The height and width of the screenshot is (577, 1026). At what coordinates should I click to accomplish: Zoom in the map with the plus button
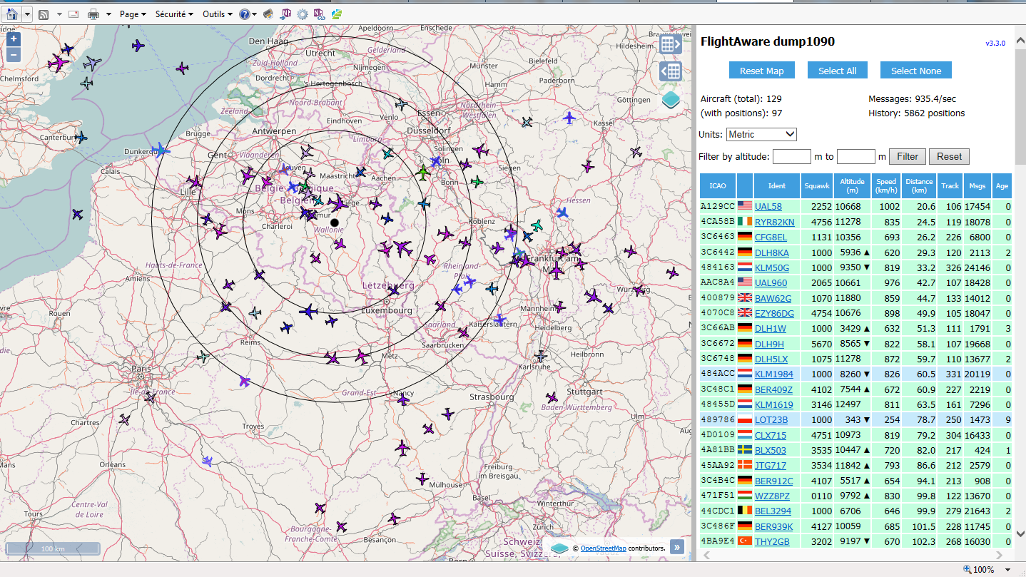click(x=14, y=39)
